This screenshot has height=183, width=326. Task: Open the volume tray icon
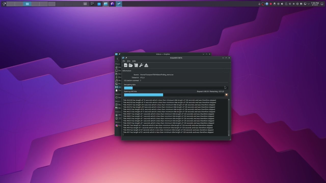point(282,4)
